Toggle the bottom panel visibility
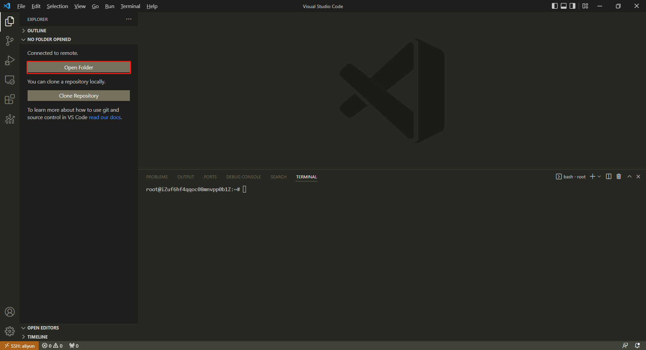Image resolution: width=646 pixels, height=350 pixels. point(564,6)
